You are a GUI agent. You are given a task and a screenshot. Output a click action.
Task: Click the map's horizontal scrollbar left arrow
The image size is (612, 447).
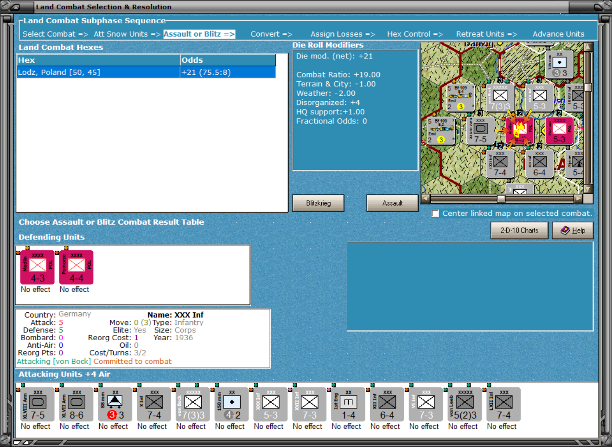pyautogui.click(x=426, y=199)
